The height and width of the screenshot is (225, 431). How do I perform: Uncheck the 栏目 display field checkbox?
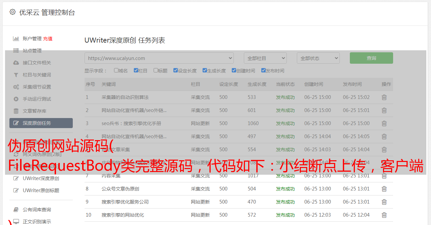136,70
